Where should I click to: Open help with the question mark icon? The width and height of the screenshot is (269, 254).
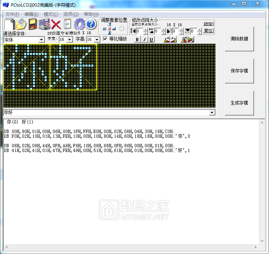click(x=91, y=24)
